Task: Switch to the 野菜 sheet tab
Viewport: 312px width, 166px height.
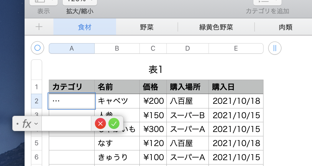Action: [x=146, y=27]
